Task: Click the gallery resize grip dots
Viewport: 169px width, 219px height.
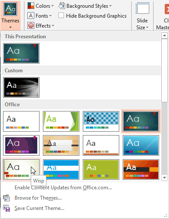Action: pyautogui.click(x=166, y=216)
